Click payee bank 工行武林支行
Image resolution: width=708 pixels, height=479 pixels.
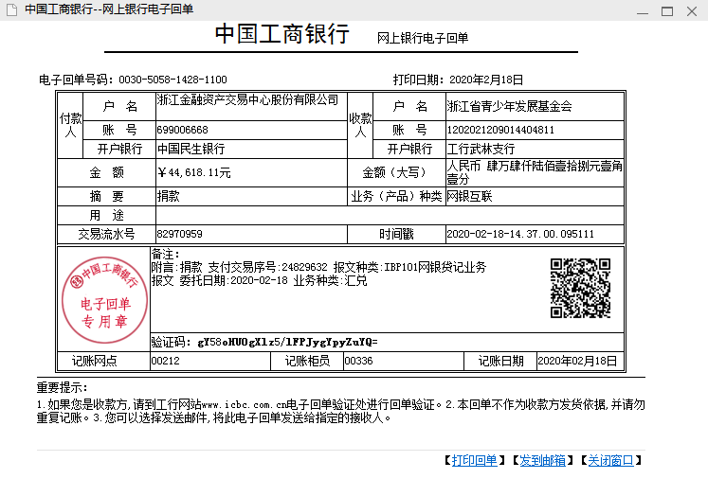click(481, 149)
